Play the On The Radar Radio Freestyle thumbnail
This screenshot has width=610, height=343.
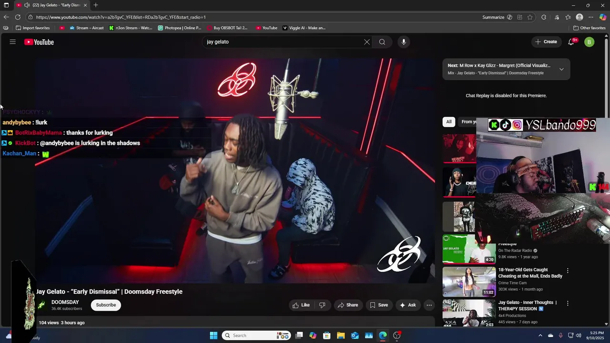point(469,249)
